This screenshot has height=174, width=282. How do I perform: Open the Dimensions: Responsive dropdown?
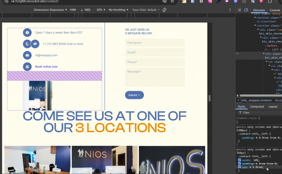click(x=50, y=10)
